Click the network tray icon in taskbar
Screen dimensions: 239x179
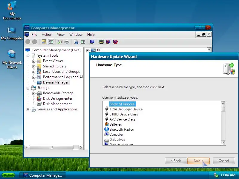216,175
